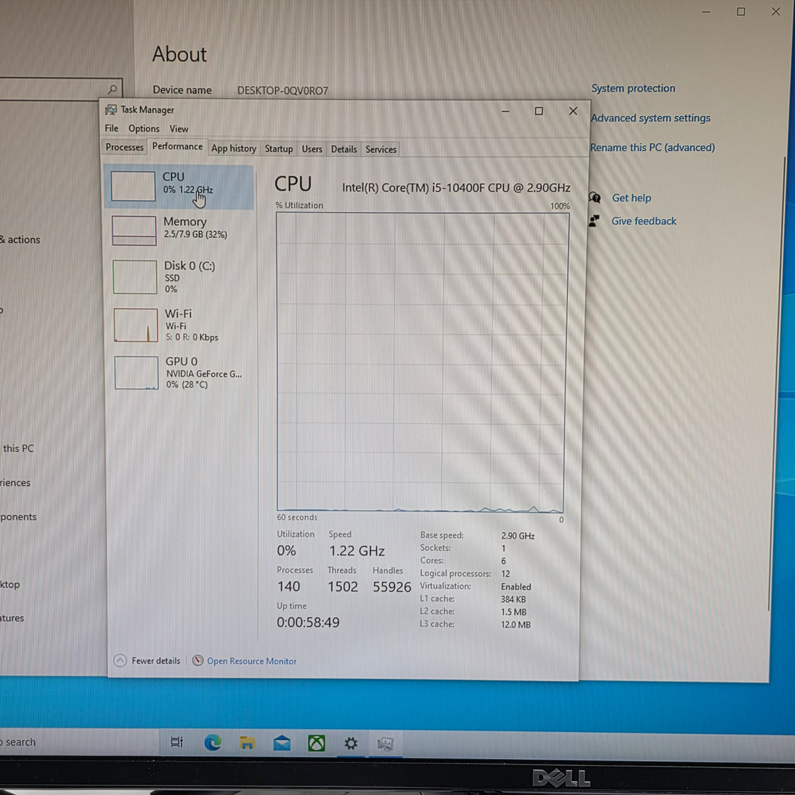Minimize the Settings window
795x795 pixels.
(x=706, y=12)
